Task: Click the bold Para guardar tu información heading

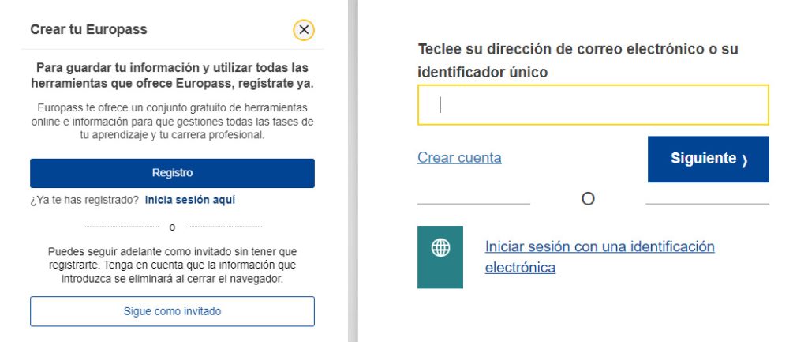Action: coord(172,75)
